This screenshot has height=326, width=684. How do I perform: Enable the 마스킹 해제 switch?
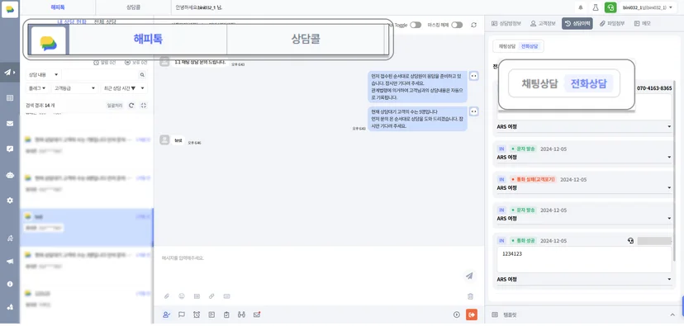[x=457, y=26]
